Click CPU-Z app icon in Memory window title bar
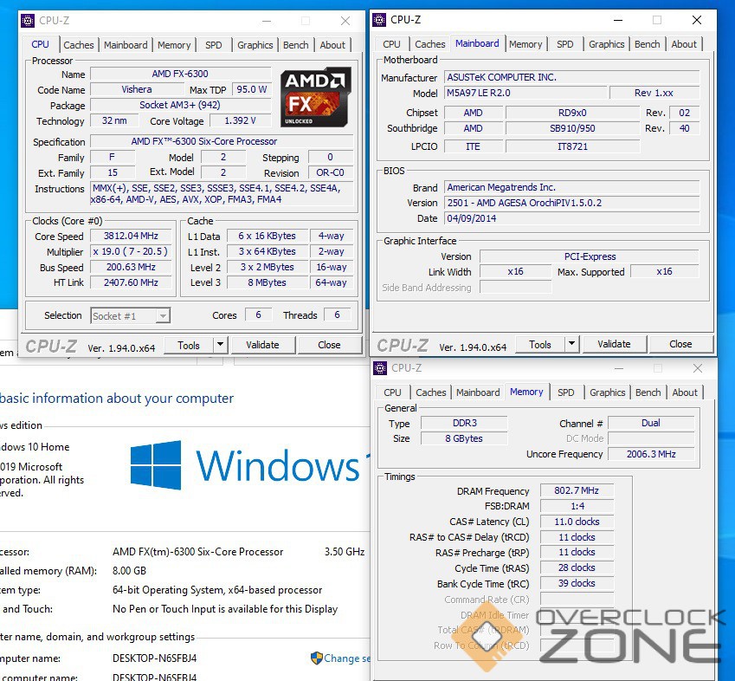The image size is (735, 681). tap(380, 368)
